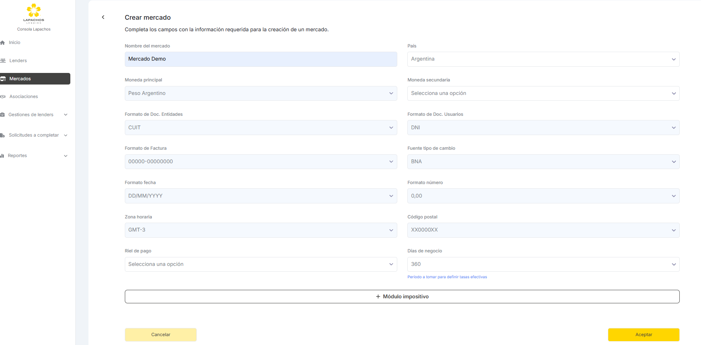Open the Zona horaria GMT-3 dropdown
Screen dimensions: 701x345
pyautogui.click(x=260, y=230)
